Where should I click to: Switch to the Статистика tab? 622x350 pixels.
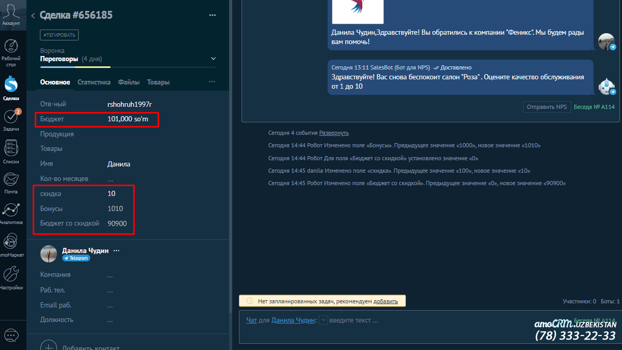point(94,82)
